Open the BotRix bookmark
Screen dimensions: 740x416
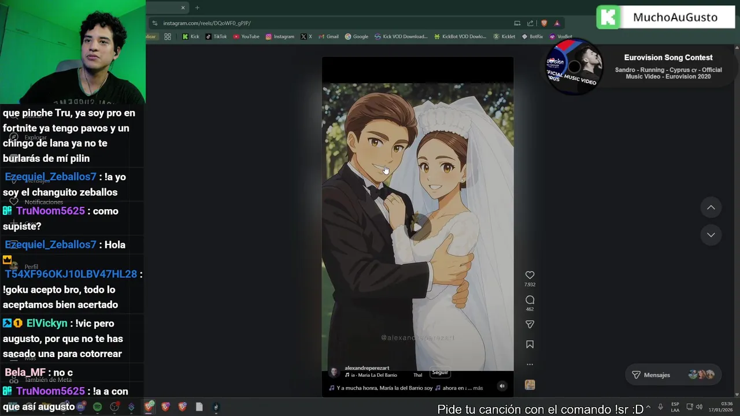532,36
